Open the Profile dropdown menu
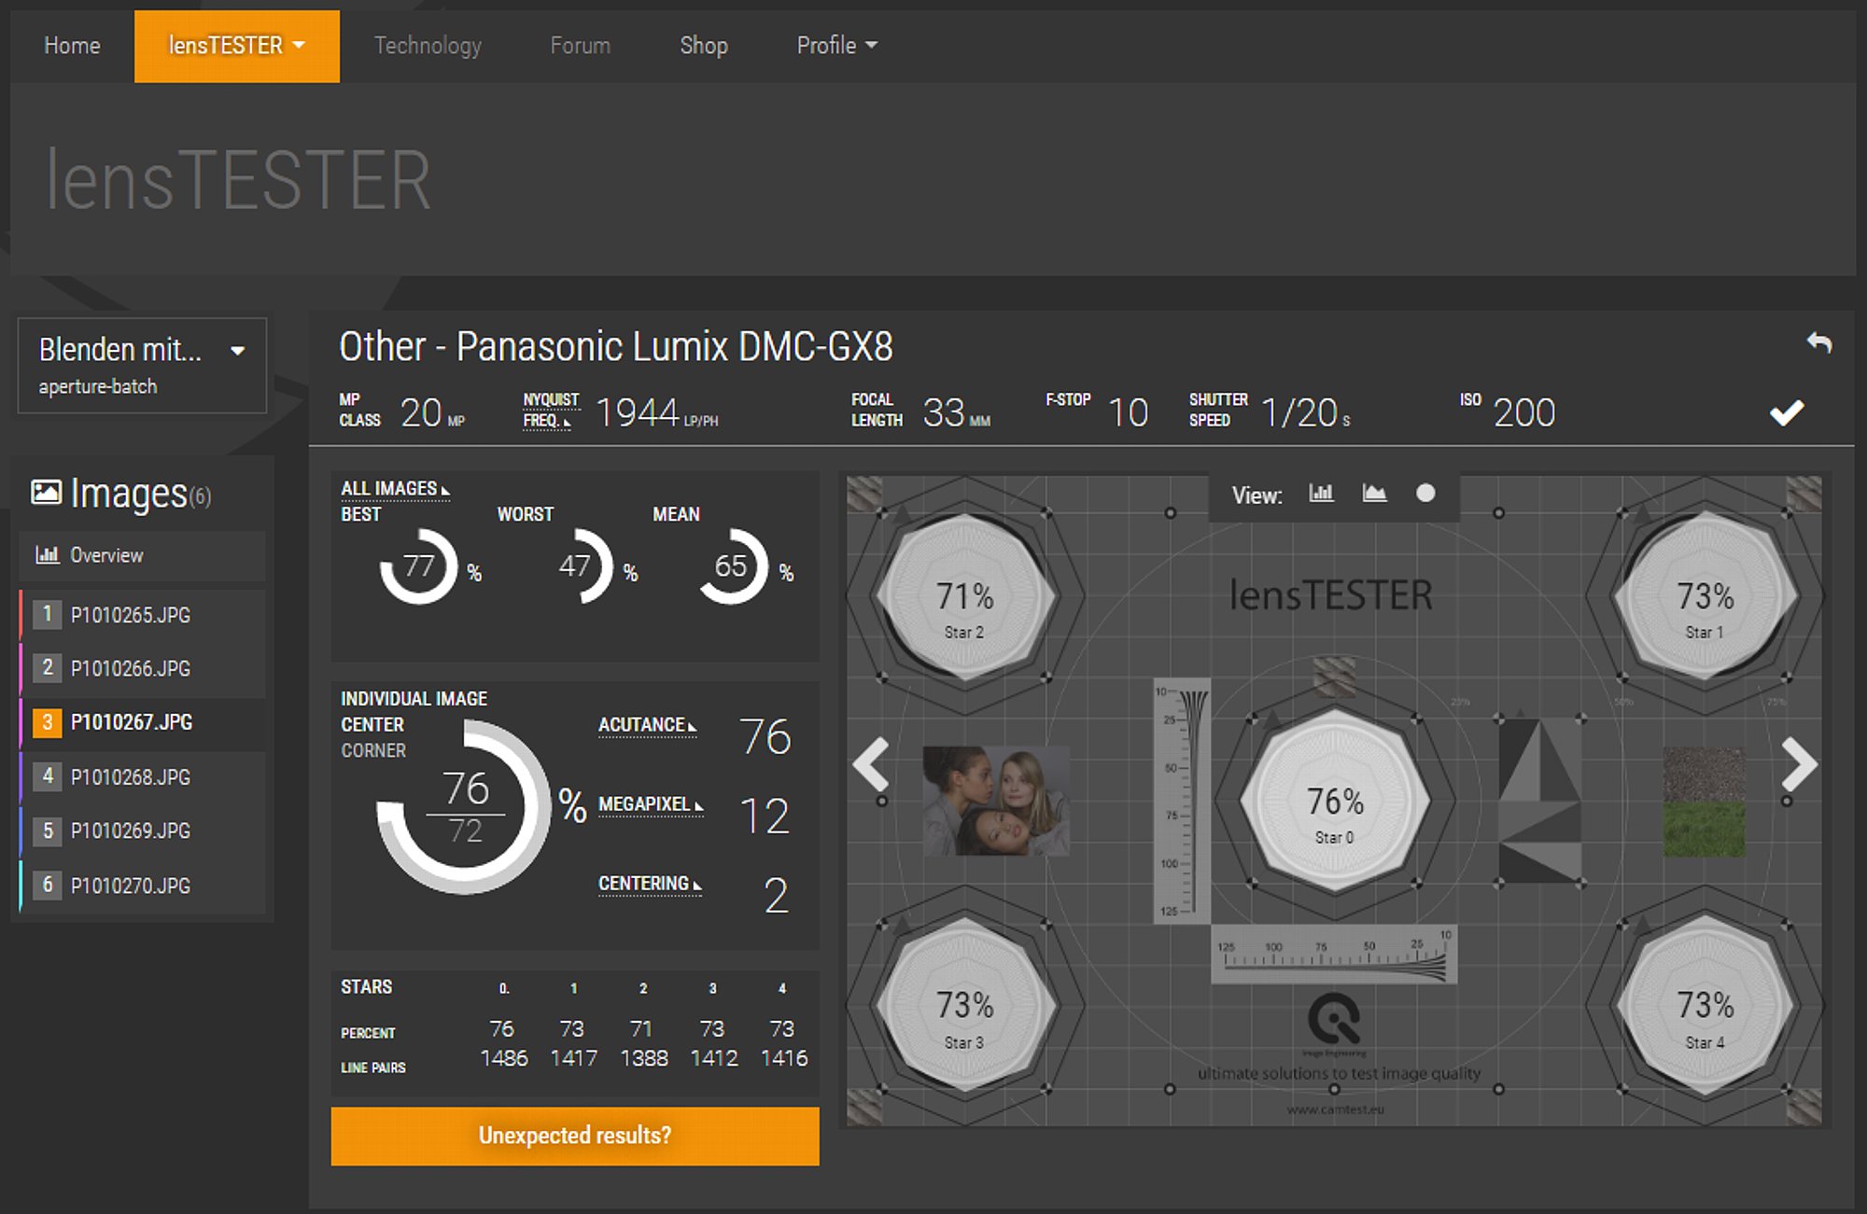 coord(836,46)
